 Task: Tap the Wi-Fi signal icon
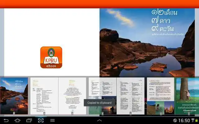pyautogui.click(x=193, y=120)
